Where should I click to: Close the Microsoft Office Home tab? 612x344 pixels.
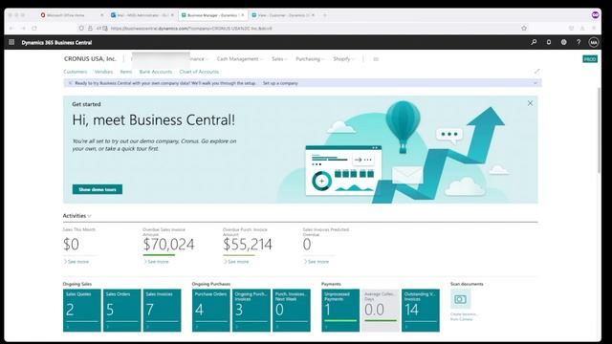102,15
